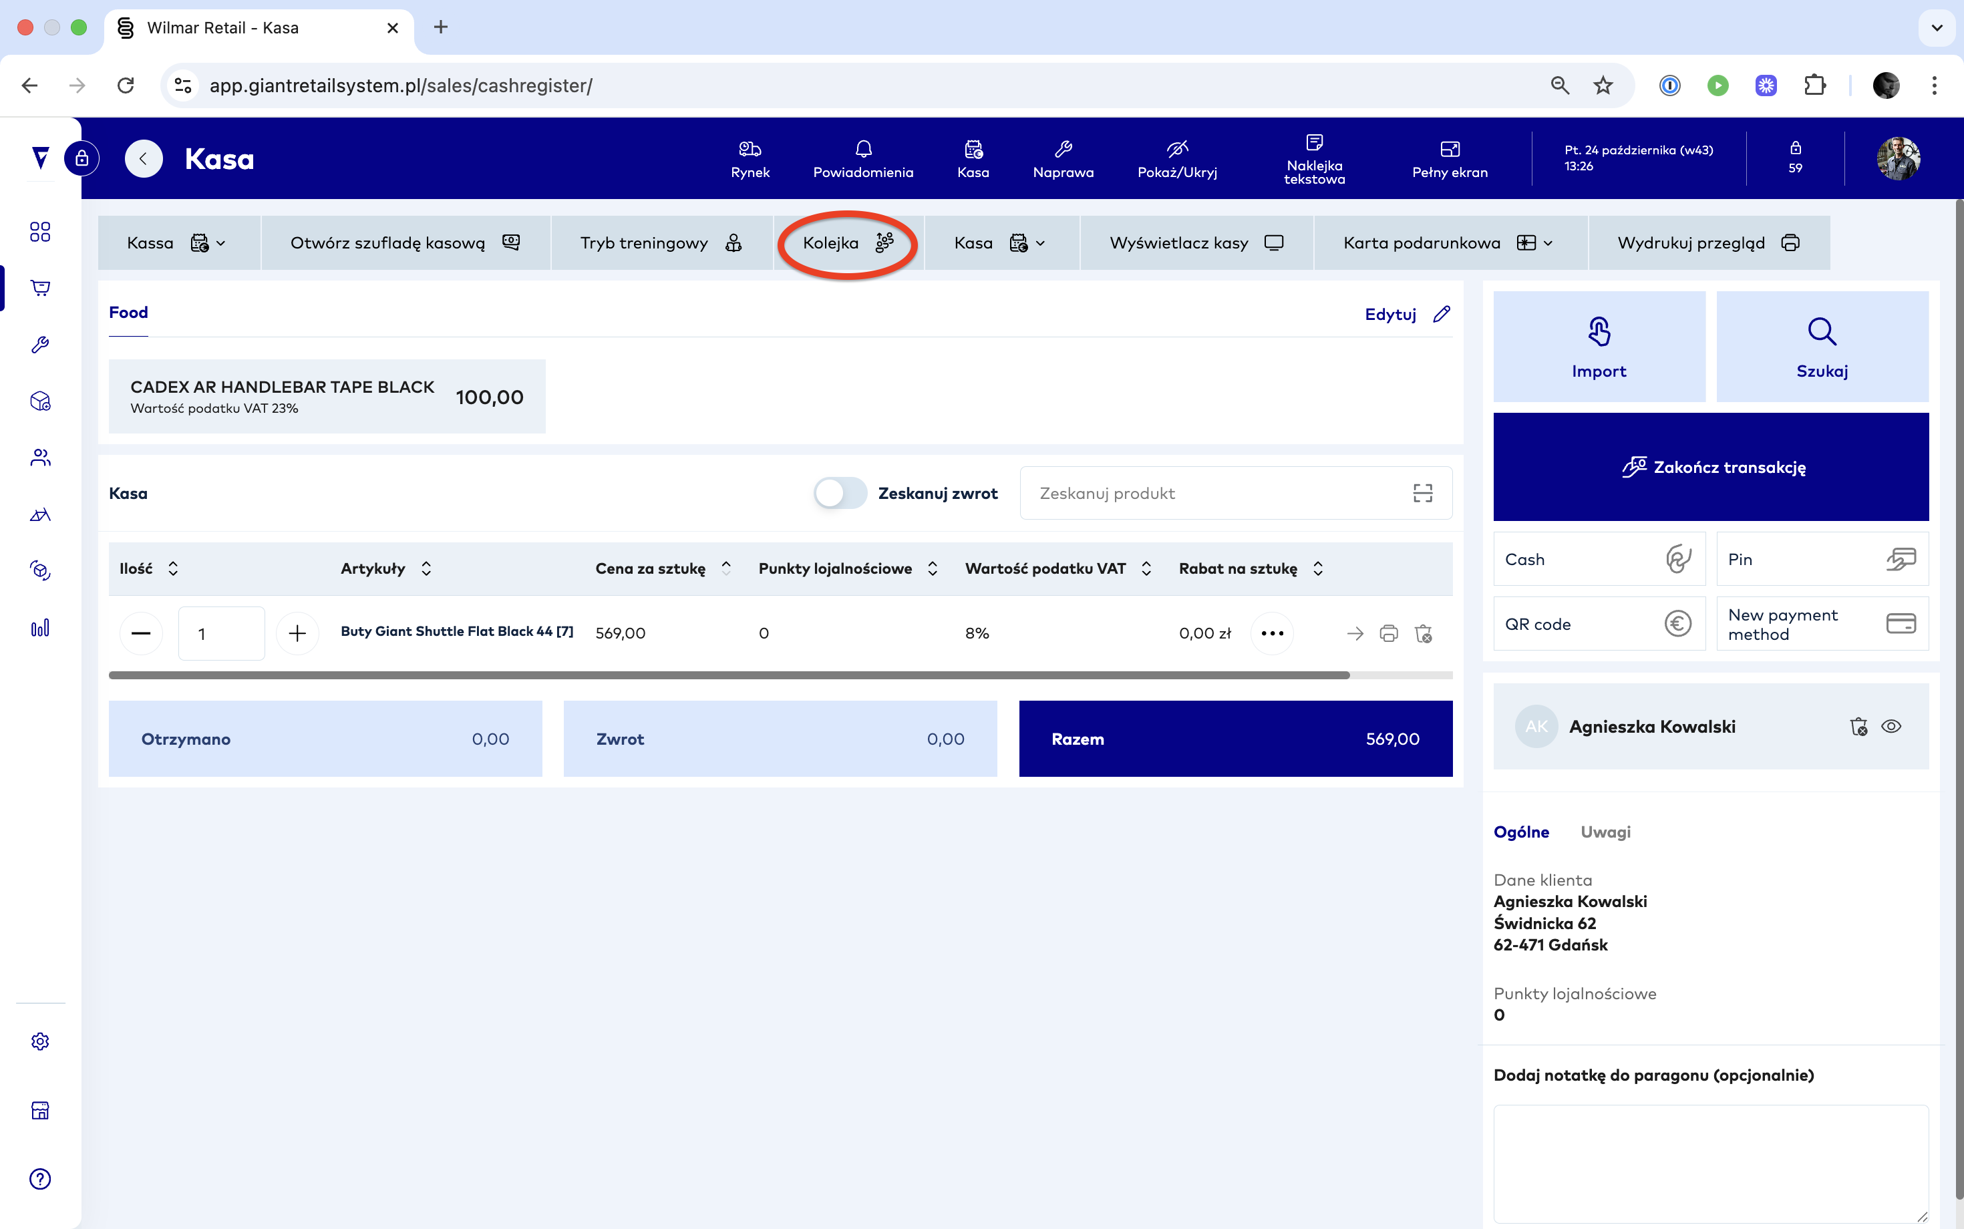The width and height of the screenshot is (1964, 1229).
Task: Remove customer Agnieszka Kowalski from sale
Action: (x=1858, y=727)
